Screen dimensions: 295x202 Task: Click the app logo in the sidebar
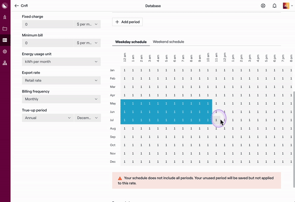pyautogui.click(x=5, y=5)
